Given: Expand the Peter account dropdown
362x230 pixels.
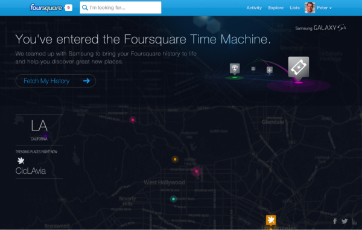Looking at the screenshot, I should tap(324, 8).
